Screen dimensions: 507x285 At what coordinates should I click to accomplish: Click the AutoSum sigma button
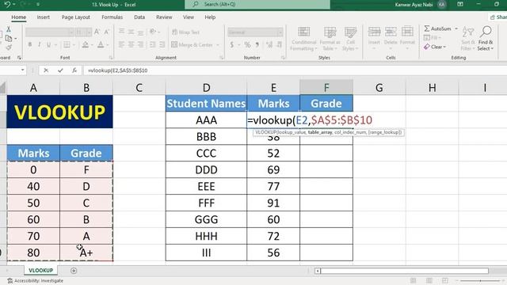tap(437, 28)
